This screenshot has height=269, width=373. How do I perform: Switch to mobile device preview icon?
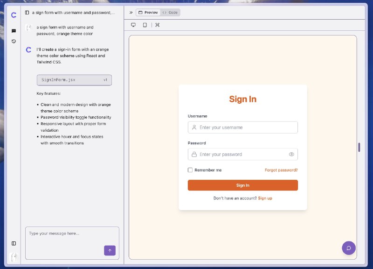pos(145,25)
